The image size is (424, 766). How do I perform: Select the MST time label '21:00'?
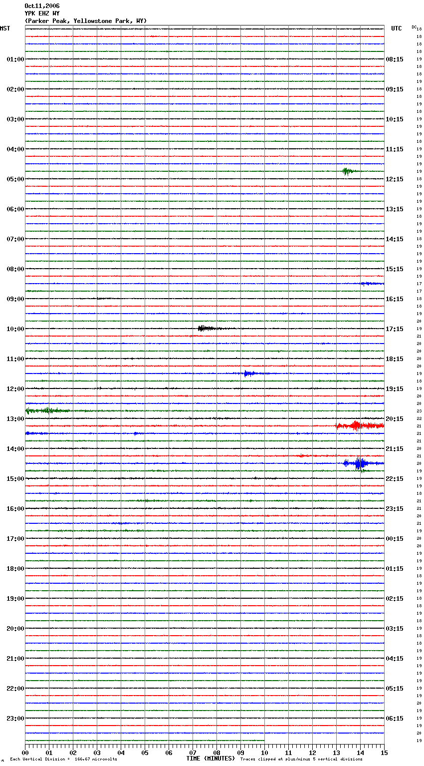click(x=15, y=659)
